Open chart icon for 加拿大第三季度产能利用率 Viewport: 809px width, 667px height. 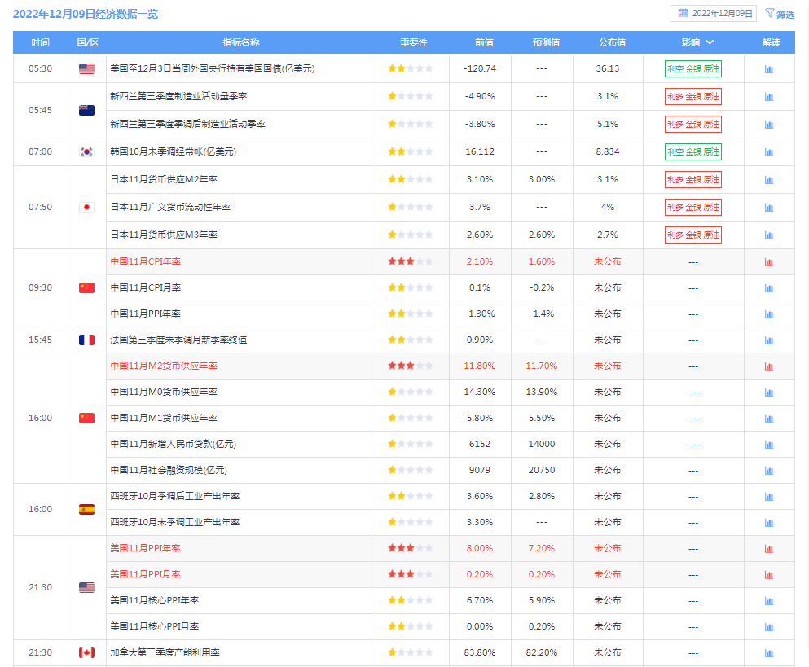(x=769, y=653)
